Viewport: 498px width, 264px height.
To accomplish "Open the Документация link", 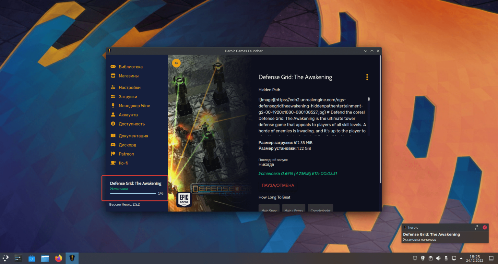I will pos(133,136).
